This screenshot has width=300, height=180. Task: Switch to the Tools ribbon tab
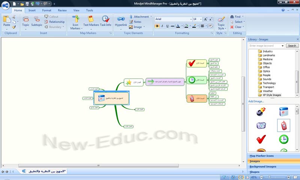click(x=89, y=10)
